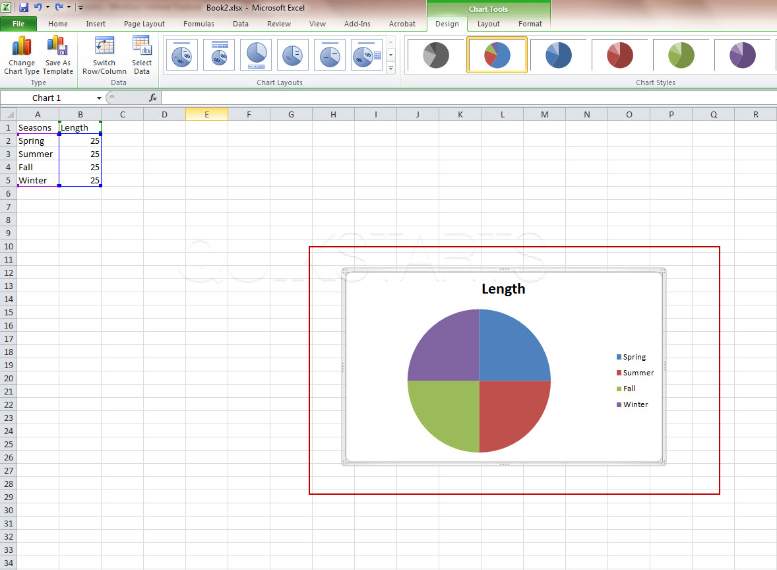This screenshot has width=777, height=570.
Task: Open the Redo history dropdown arrow
Action: tap(69, 7)
